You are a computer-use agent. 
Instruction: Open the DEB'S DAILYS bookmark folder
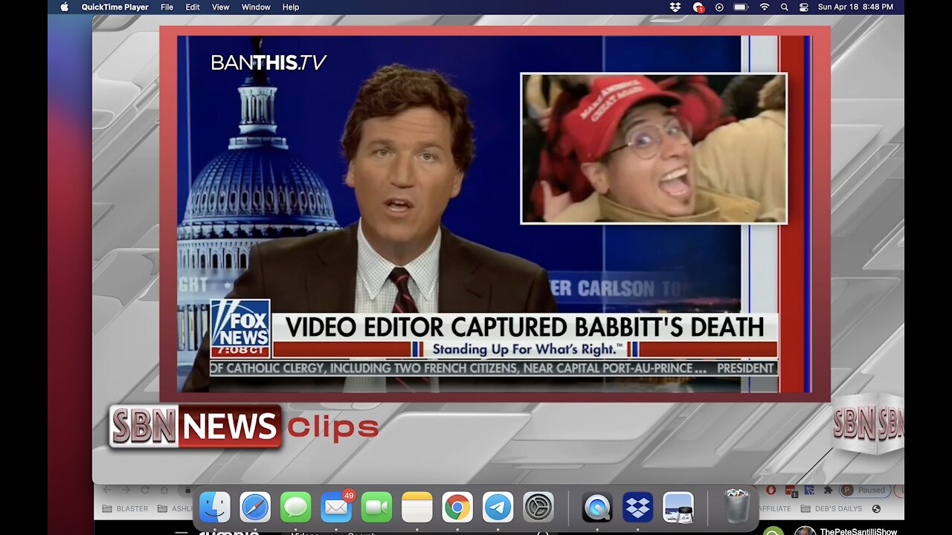coord(831,509)
